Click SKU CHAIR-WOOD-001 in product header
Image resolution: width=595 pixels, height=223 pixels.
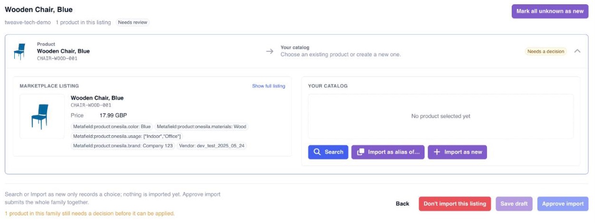57,58
